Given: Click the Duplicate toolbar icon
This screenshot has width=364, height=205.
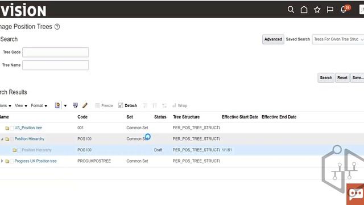Looking at the screenshot, I should tap(75, 105).
